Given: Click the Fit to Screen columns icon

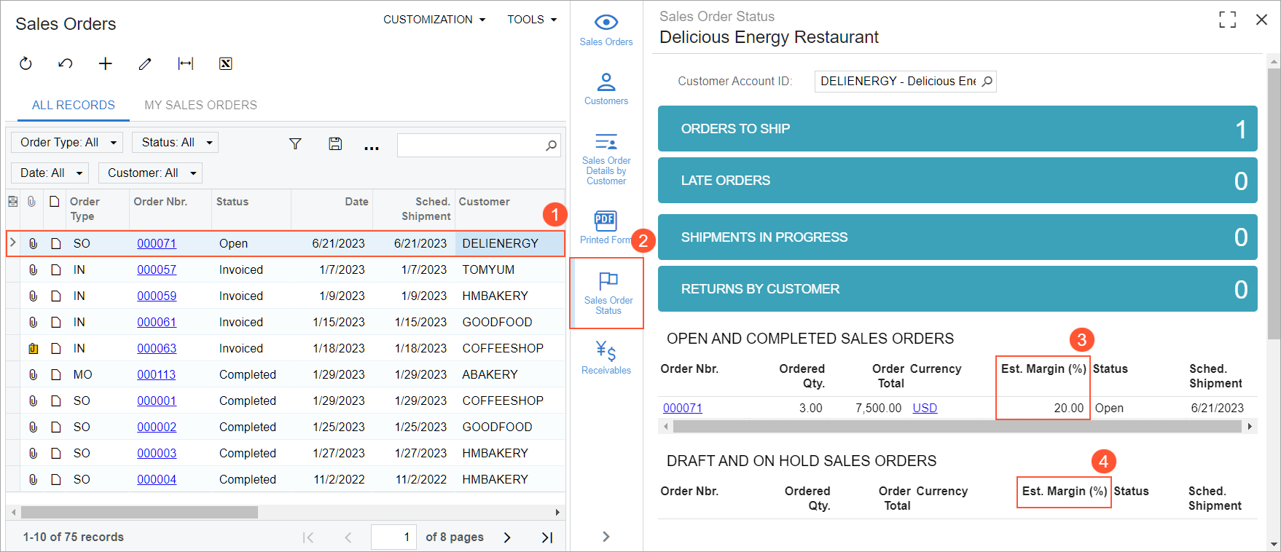Looking at the screenshot, I should (186, 64).
